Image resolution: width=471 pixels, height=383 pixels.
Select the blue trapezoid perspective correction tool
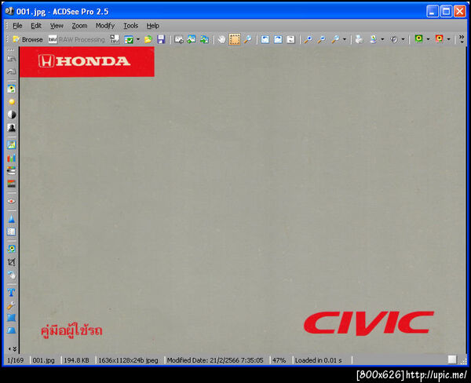[12, 330]
